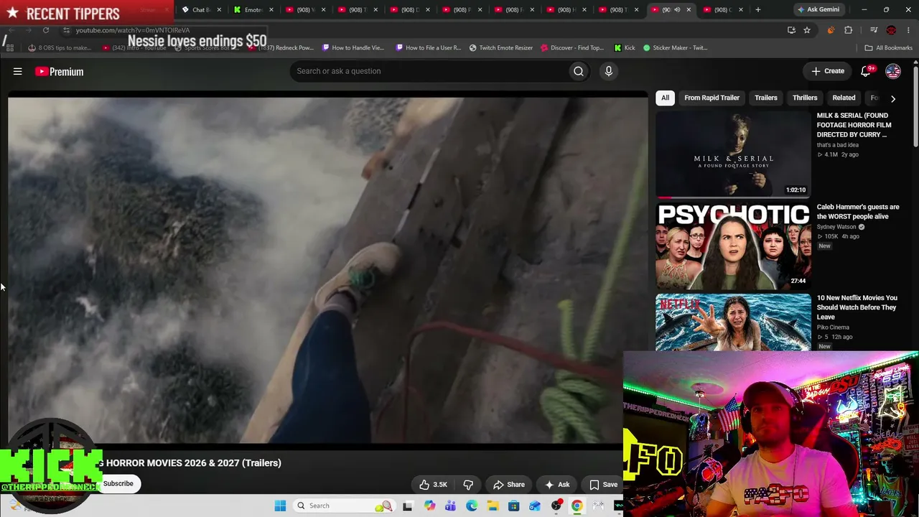Open Windows Start menu
This screenshot has width=919, height=517.
280,506
